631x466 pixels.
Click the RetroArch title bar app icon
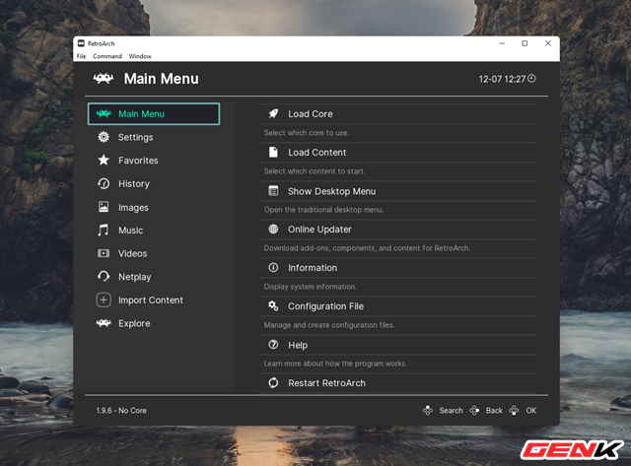point(81,43)
